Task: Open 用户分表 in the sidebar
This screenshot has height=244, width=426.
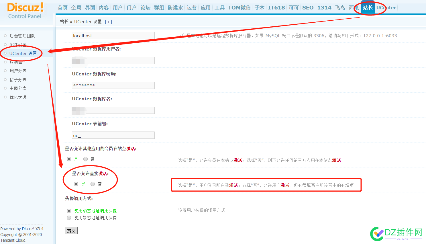Action: click(x=18, y=71)
